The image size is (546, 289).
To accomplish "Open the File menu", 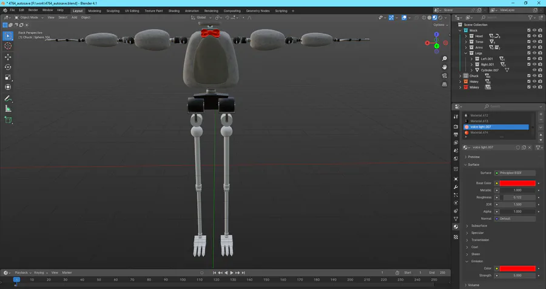I will [x=12, y=10].
